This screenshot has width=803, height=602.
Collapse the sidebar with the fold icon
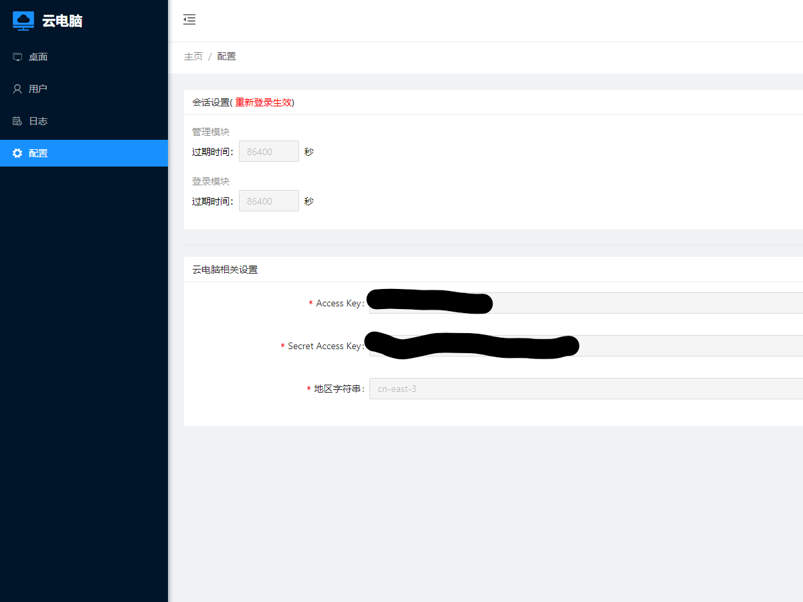coord(189,19)
